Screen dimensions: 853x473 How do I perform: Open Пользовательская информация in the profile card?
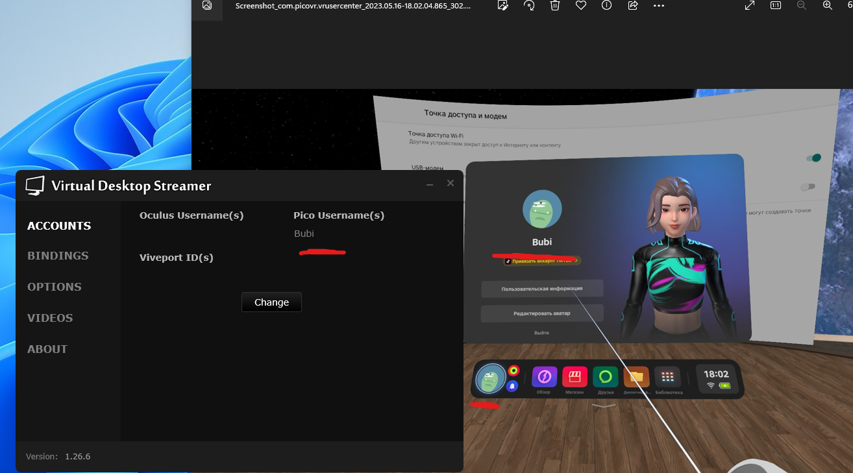point(542,289)
